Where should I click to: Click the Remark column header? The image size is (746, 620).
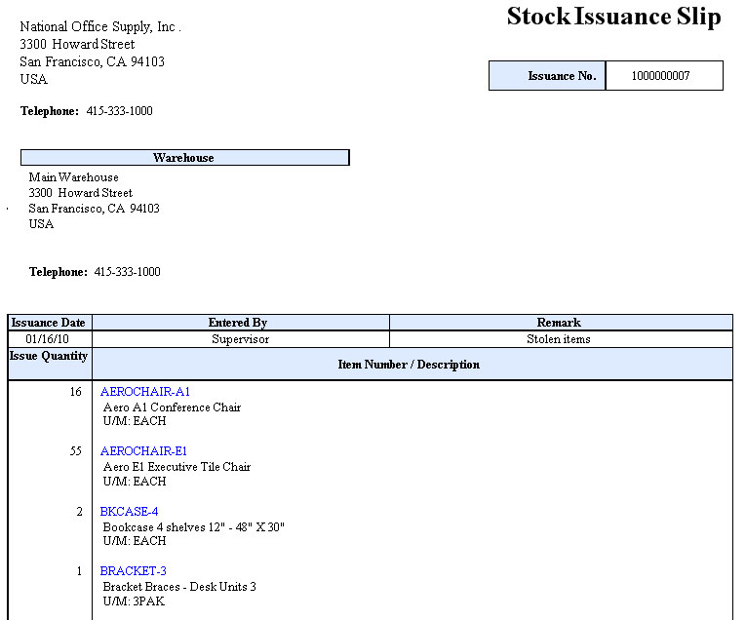pyautogui.click(x=560, y=323)
